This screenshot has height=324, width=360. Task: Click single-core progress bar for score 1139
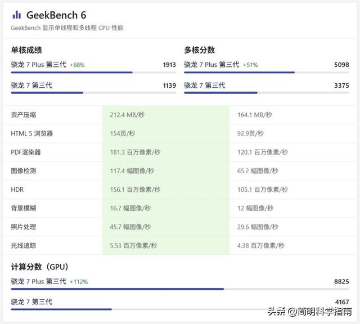pos(93,93)
